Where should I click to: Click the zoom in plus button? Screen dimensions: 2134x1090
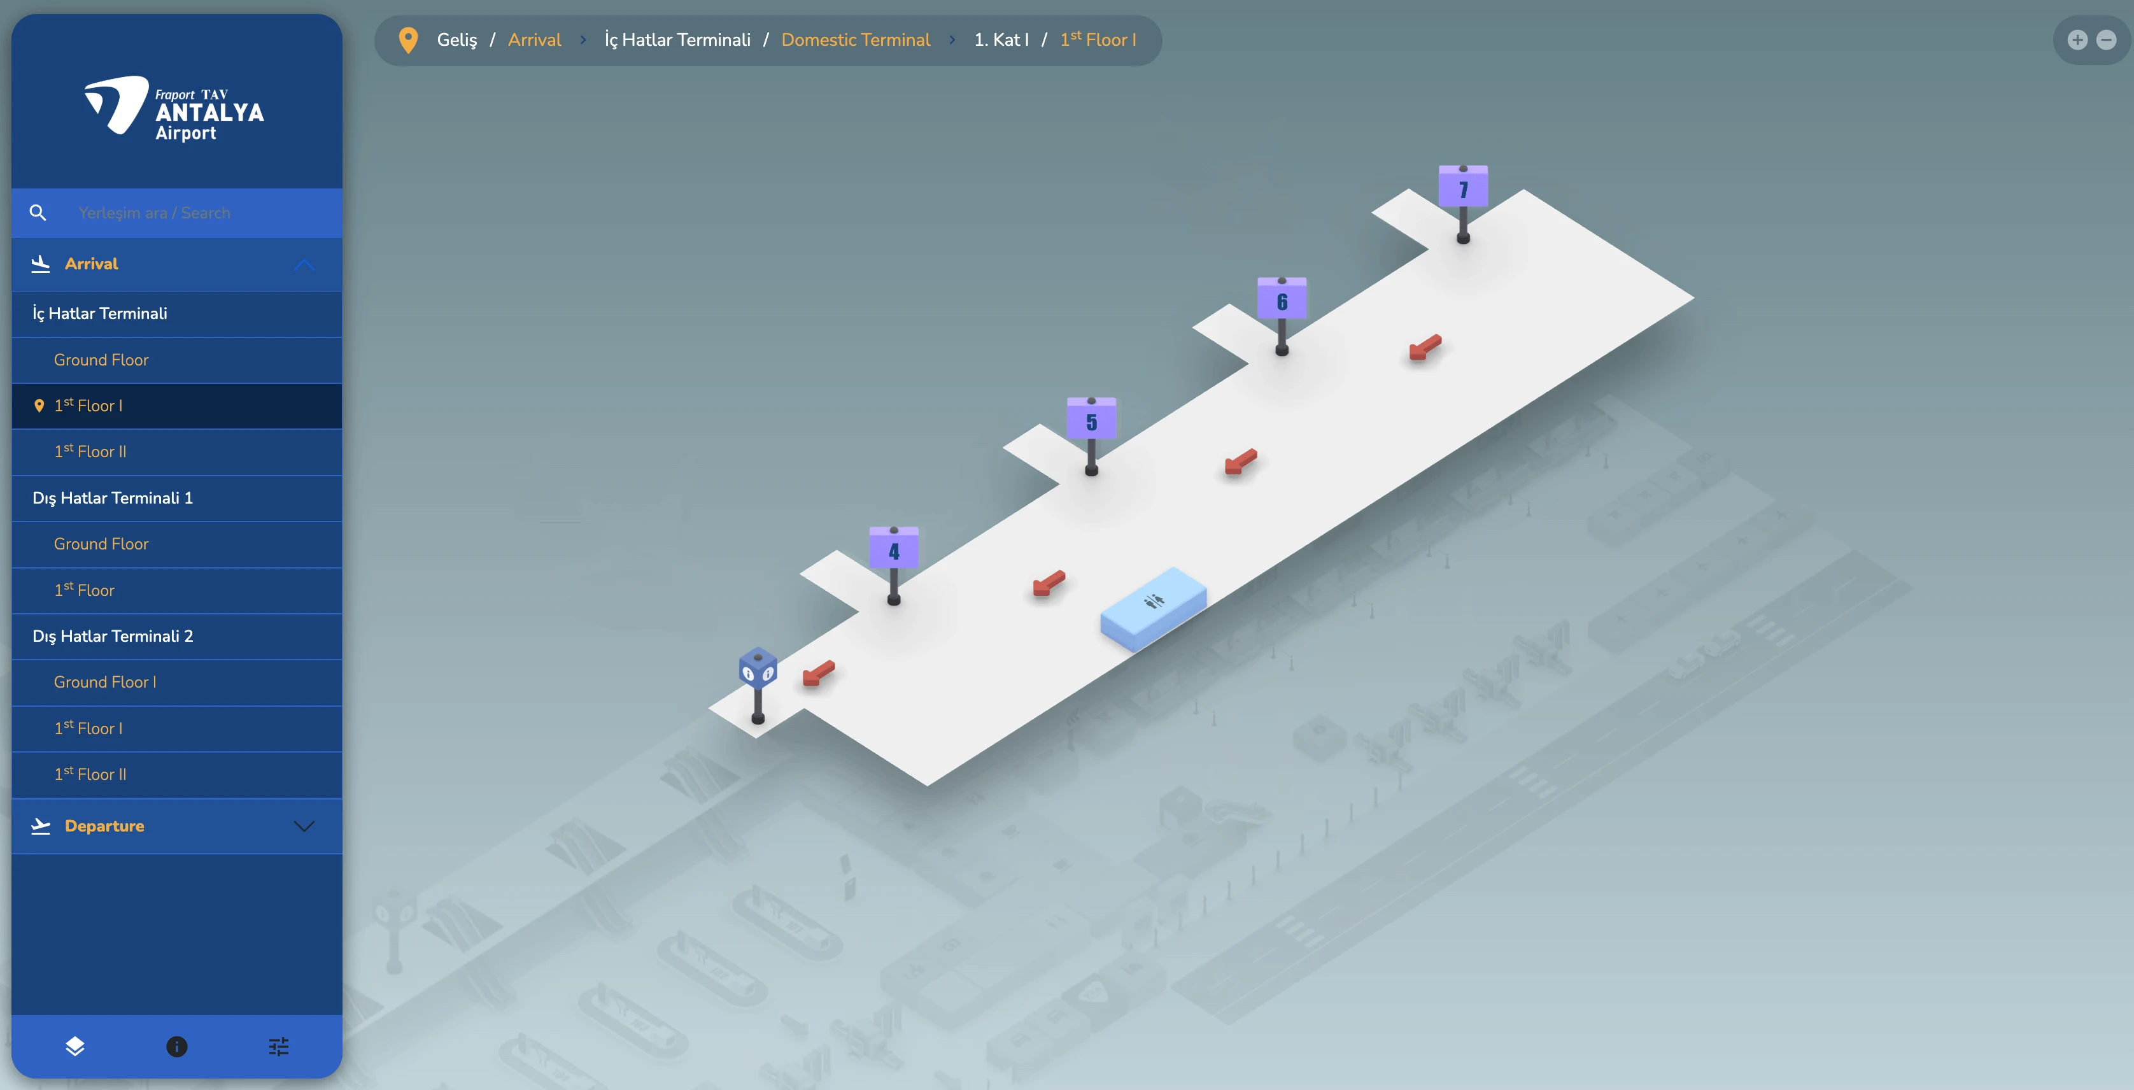(2077, 39)
